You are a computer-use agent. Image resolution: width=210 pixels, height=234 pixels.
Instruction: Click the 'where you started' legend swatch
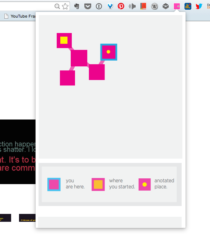[x=98, y=184]
